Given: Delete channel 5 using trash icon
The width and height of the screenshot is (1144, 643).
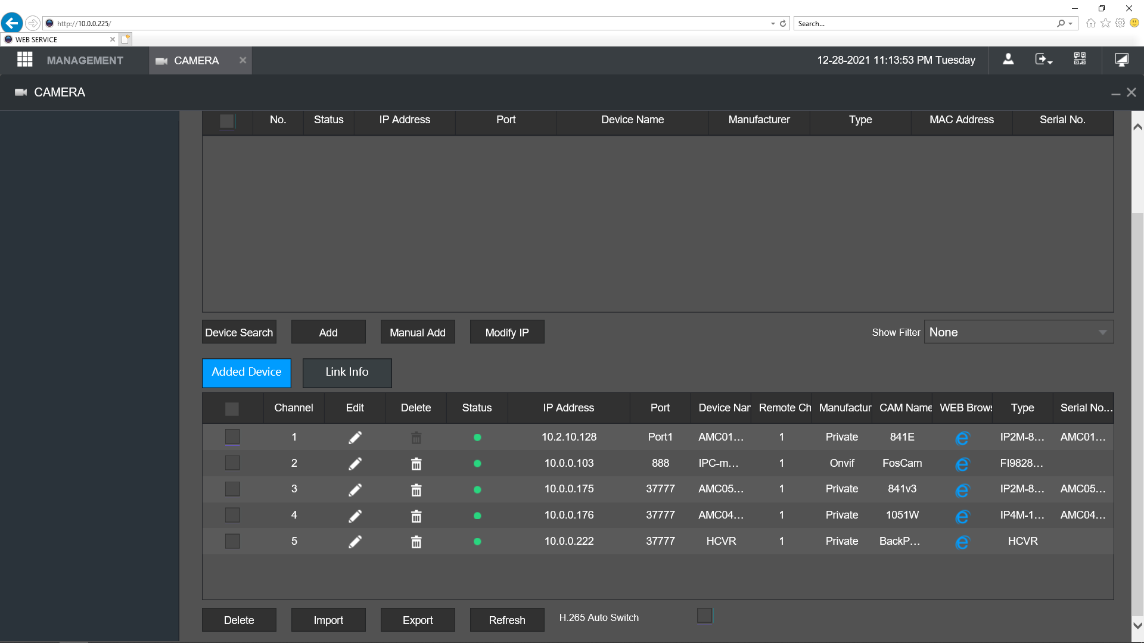Looking at the screenshot, I should (x=416, y=542).
